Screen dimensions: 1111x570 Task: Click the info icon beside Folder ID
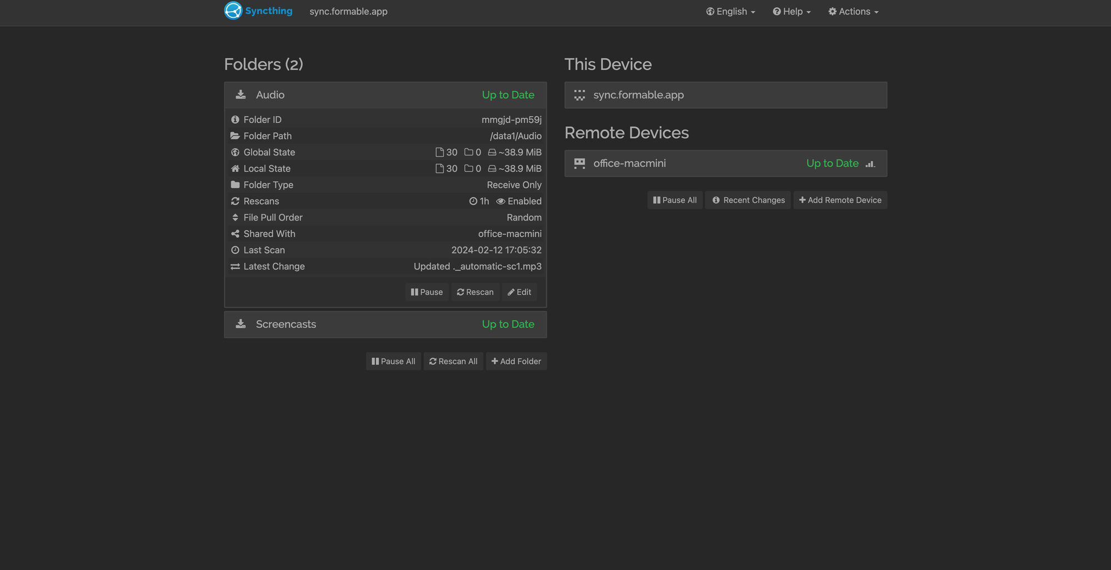click(235, 119)
